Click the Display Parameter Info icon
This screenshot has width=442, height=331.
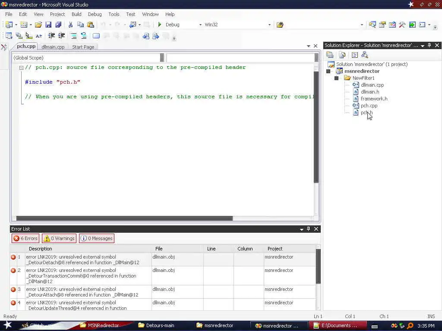19,36
